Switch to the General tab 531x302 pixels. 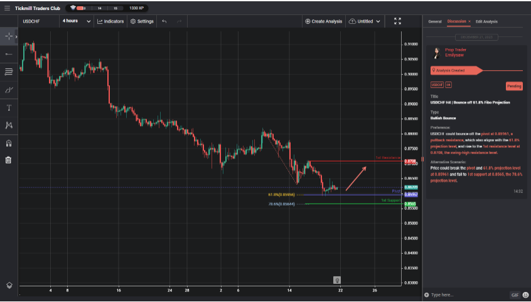(435, 22)
